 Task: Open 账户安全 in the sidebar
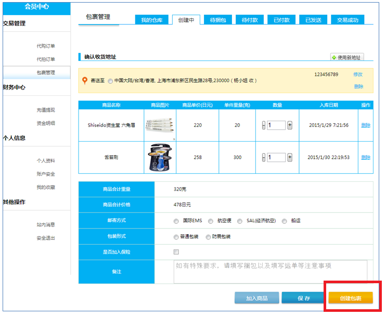pos(46,174)
